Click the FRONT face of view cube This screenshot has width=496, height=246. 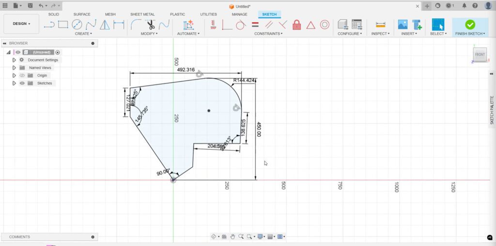(x=480, y=55)
